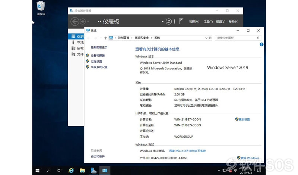Open File Explorer from taskbar
The image size is (298, 175).
pos(82,171)
